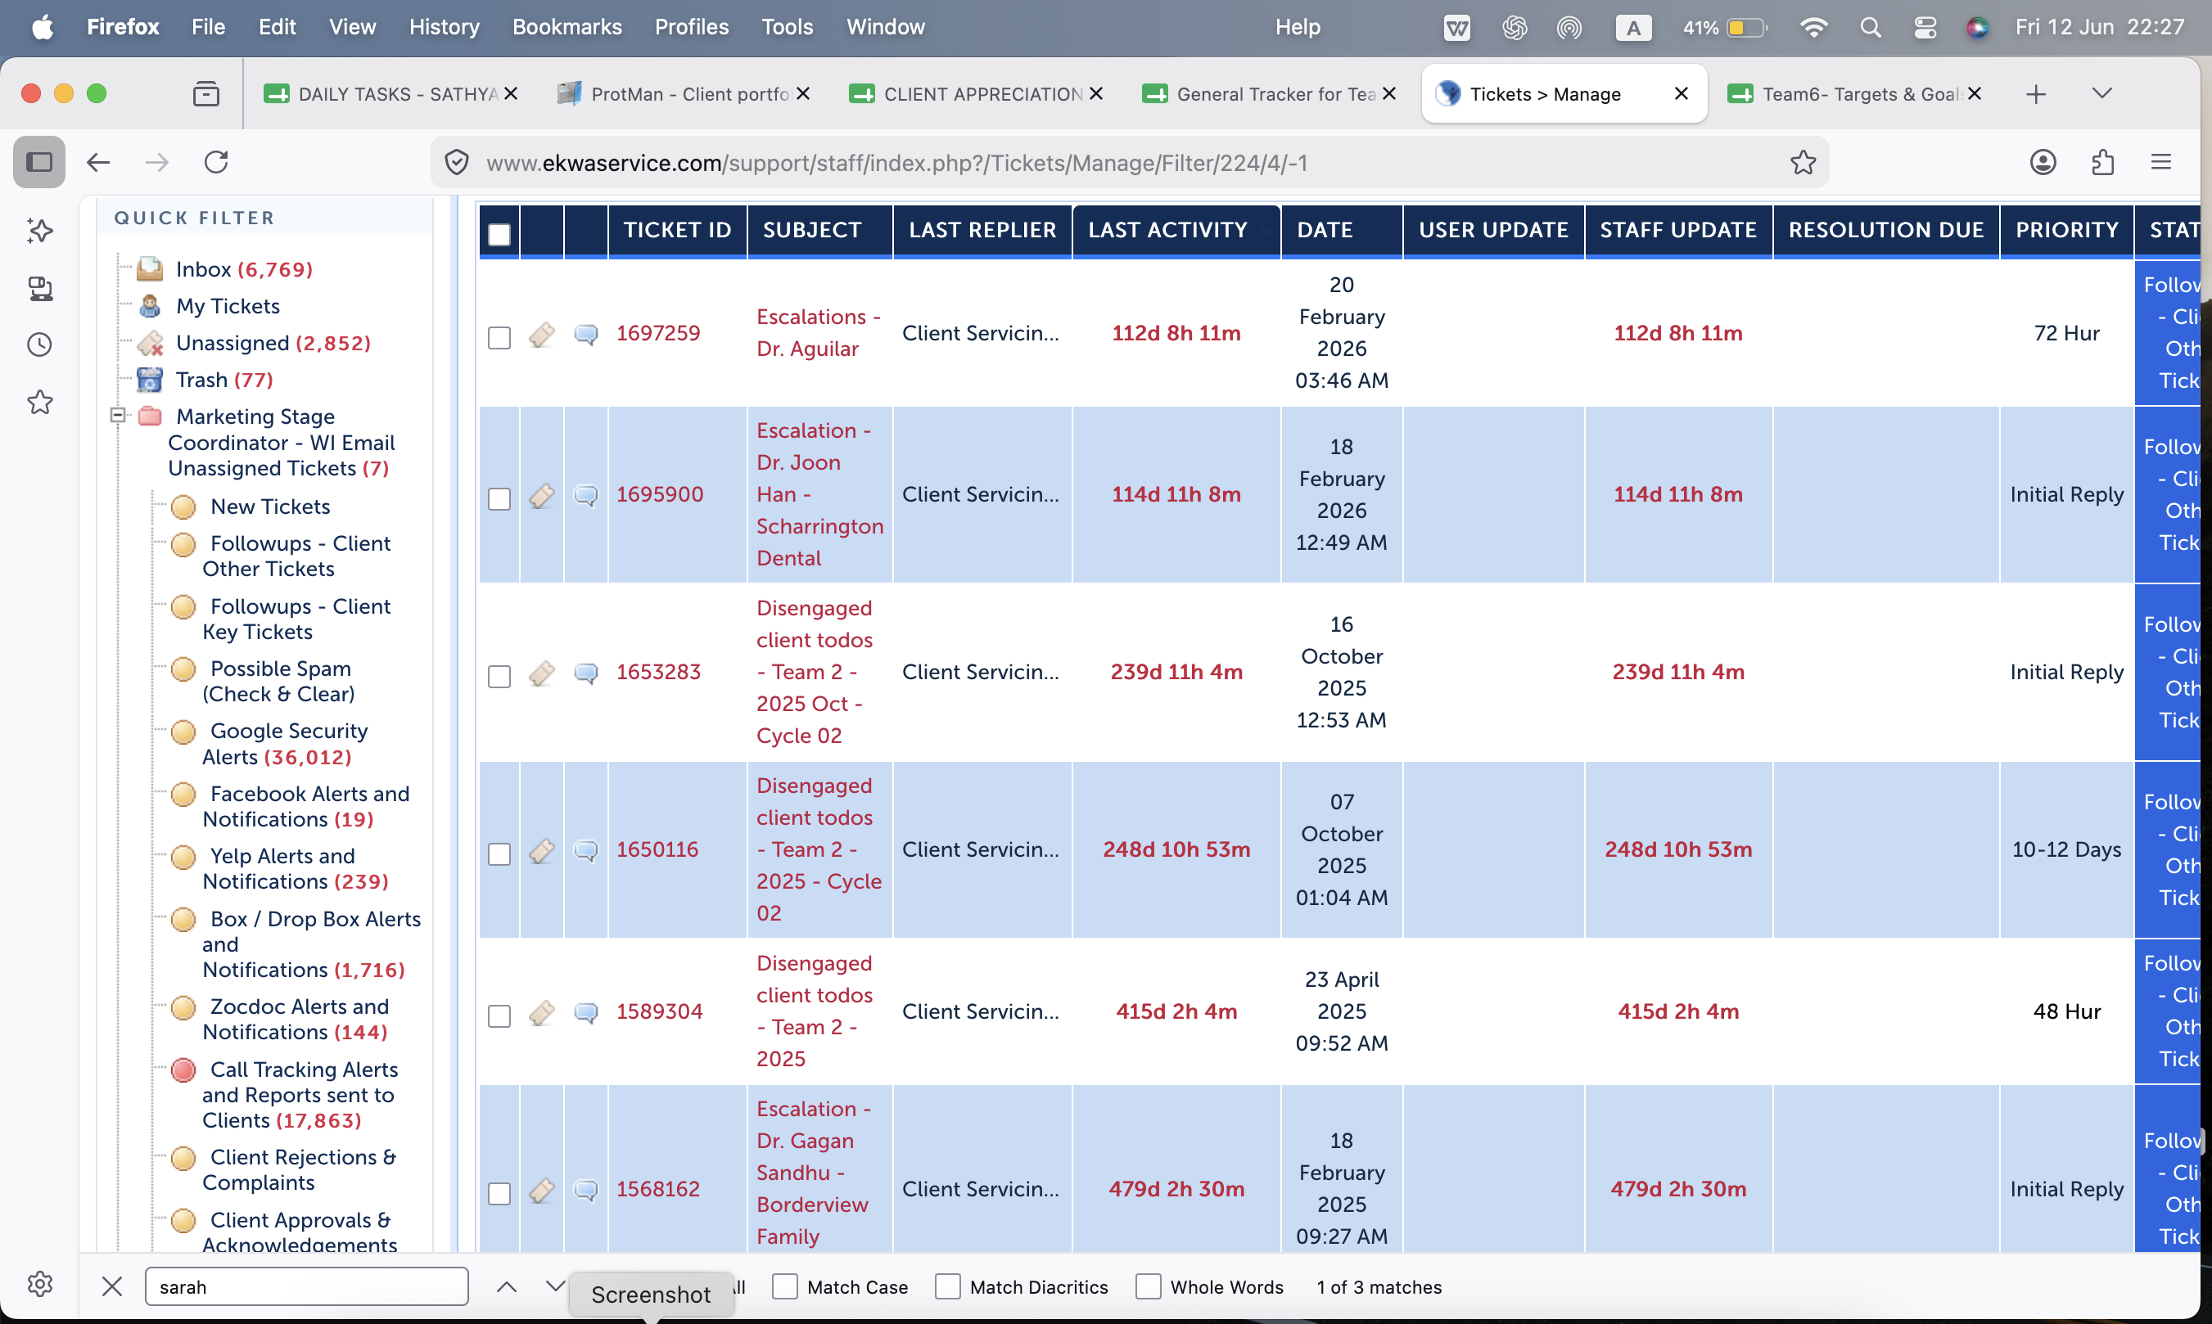Click the find bar text field containing sarah
This screenshot has width=2212, height=1324.
click(306, 1286)
